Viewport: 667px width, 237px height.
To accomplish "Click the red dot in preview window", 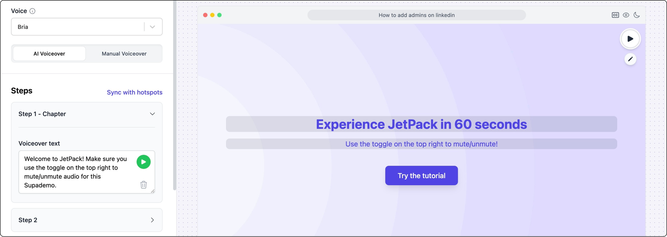I will (205, 15).
